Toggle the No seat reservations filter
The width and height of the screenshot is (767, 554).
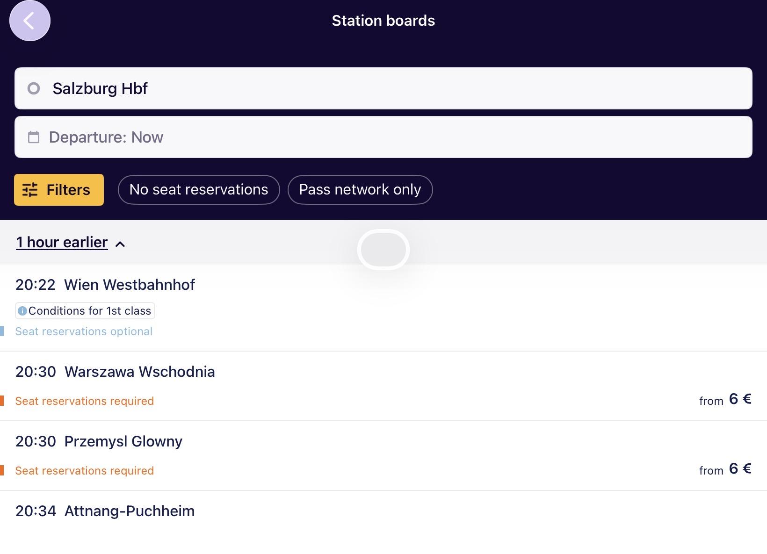[199, 190]
